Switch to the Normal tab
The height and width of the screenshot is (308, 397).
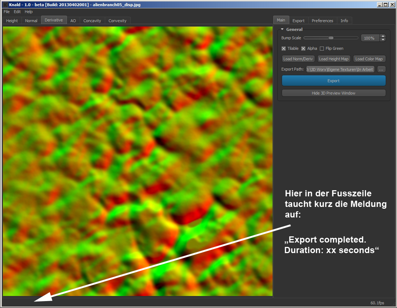pos(31,21)
